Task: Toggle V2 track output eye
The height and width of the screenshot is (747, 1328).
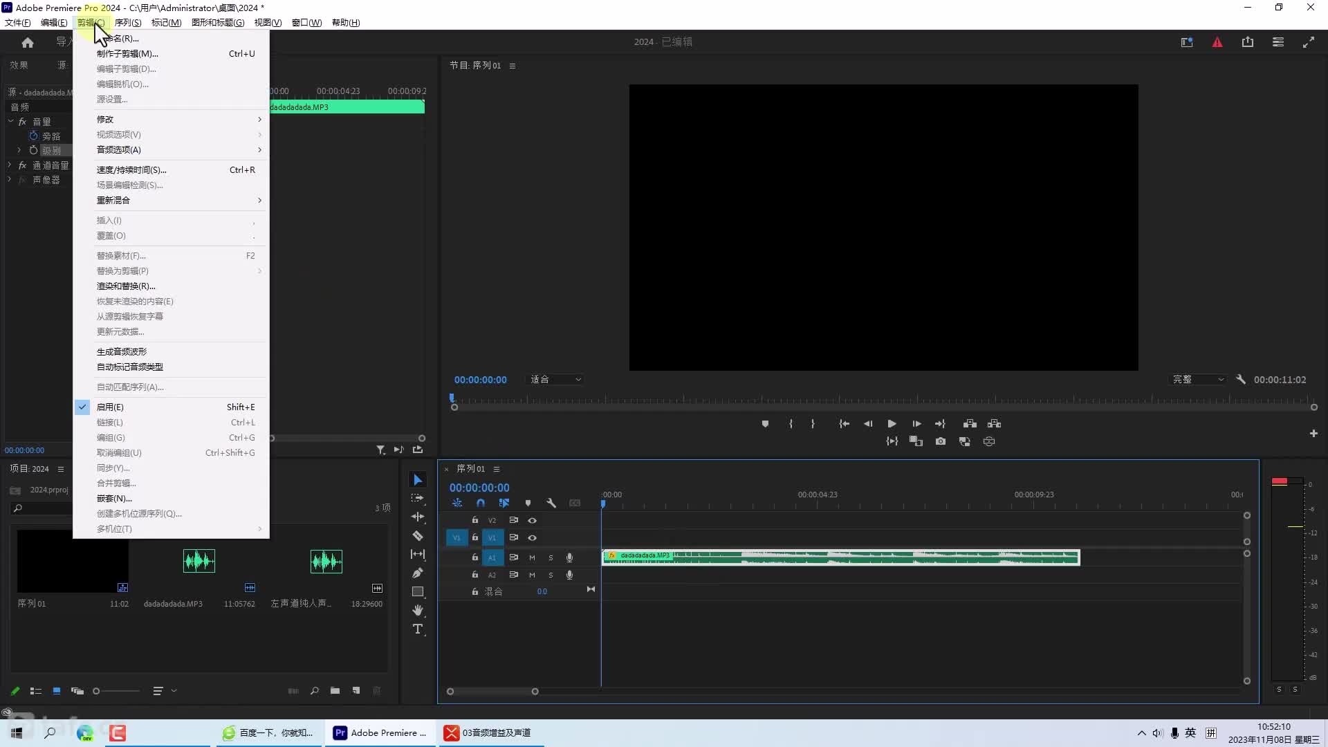Action: 533,521
